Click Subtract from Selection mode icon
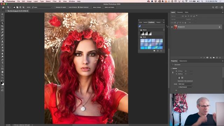This screenshot has width=224, height=126. tap(20, 7)
